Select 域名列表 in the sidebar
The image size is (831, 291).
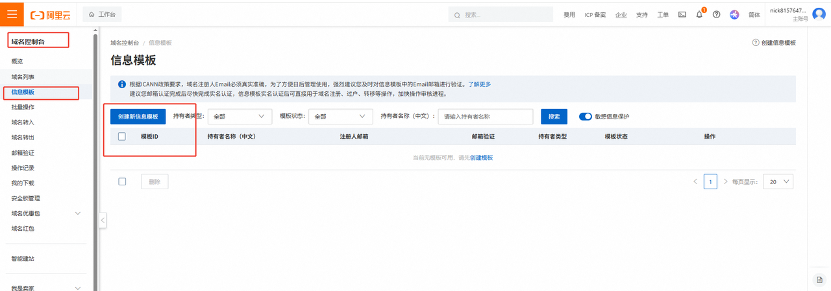[23, 76]
